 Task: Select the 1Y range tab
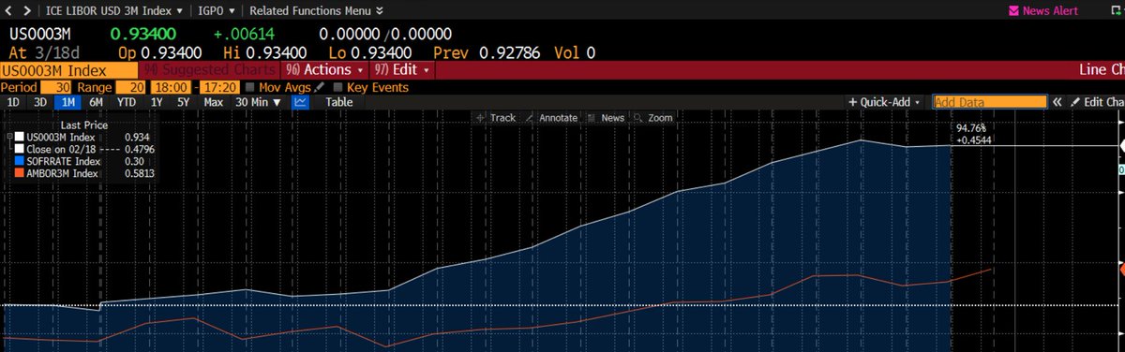157,102
